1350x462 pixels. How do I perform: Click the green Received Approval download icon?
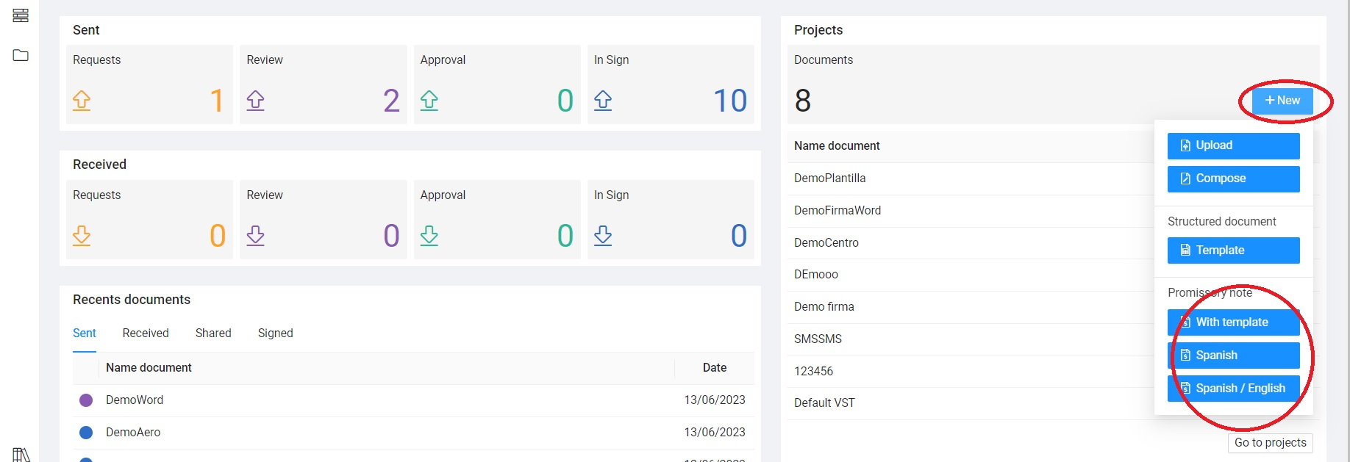[429, 236]
